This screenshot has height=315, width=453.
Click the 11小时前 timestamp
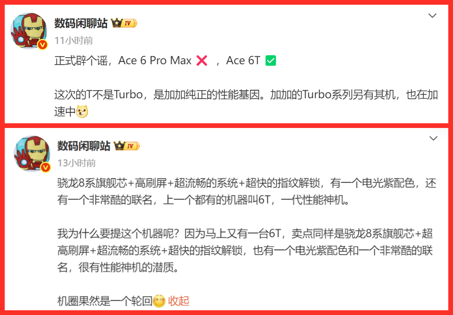click(74, 41)
